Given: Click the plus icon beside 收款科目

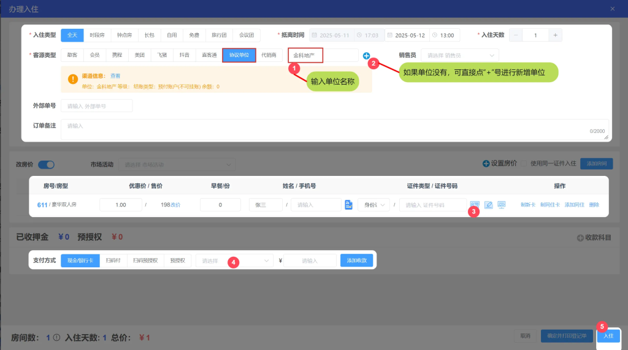Looking at the screenshot, I should pyautogui.click(x=580, y=237).
